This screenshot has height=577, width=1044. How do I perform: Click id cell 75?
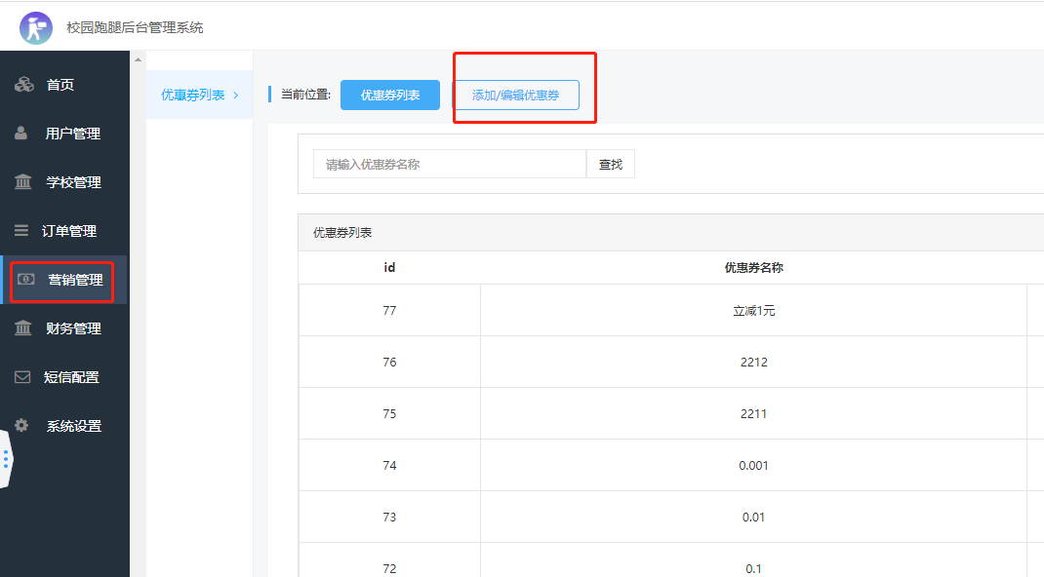coord(389,413)
